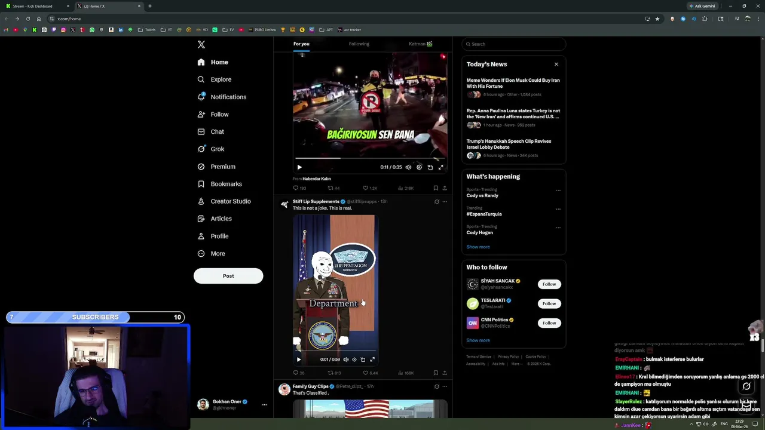Image resolution: width=765 pixels, height=430 pixels.
Task: Open Home in the X sidebar
Action: click(213, 62)
